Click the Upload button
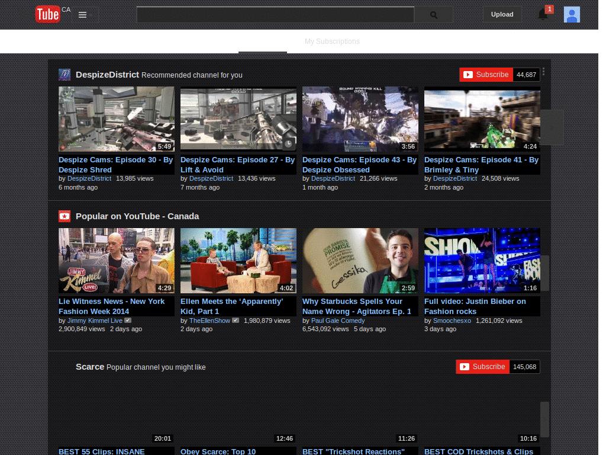 pyautogui.click(x=502, y=14)
